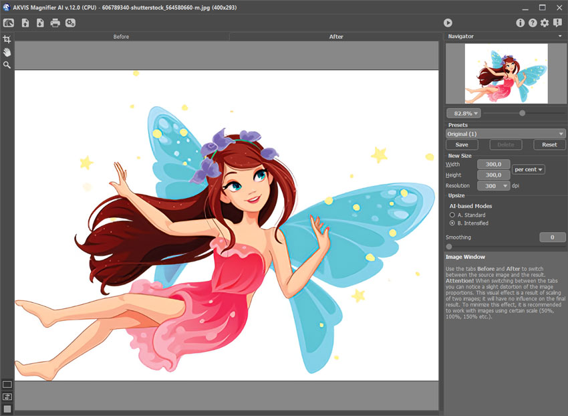Run processing with the play button
Viewport: 568px width, 416px height.
pos(448,23)
